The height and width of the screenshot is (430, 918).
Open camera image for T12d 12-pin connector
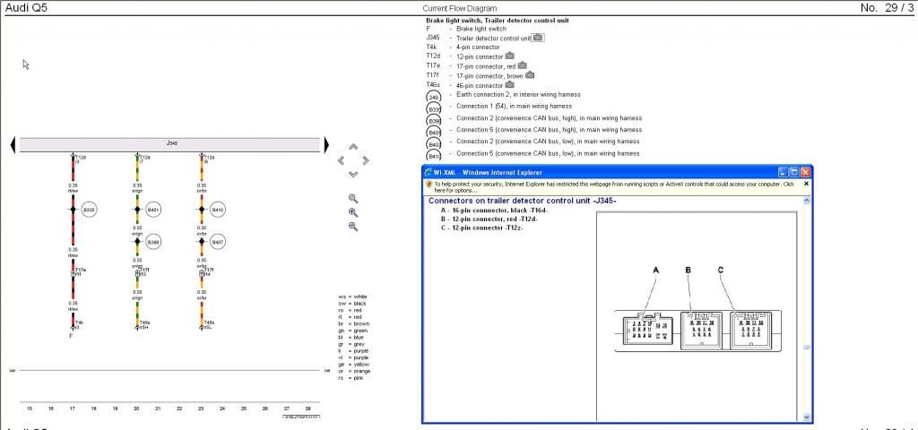[509, 56]
